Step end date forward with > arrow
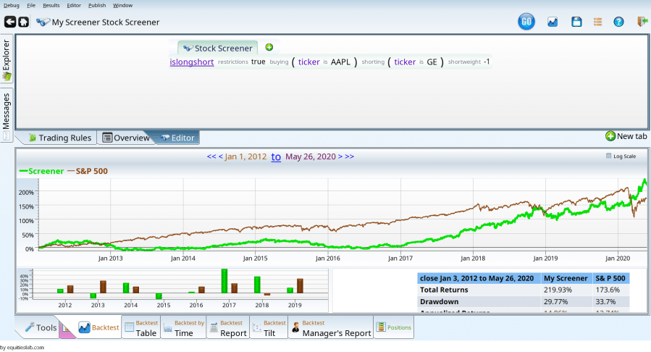651x352 pixels. coord(340,156)
